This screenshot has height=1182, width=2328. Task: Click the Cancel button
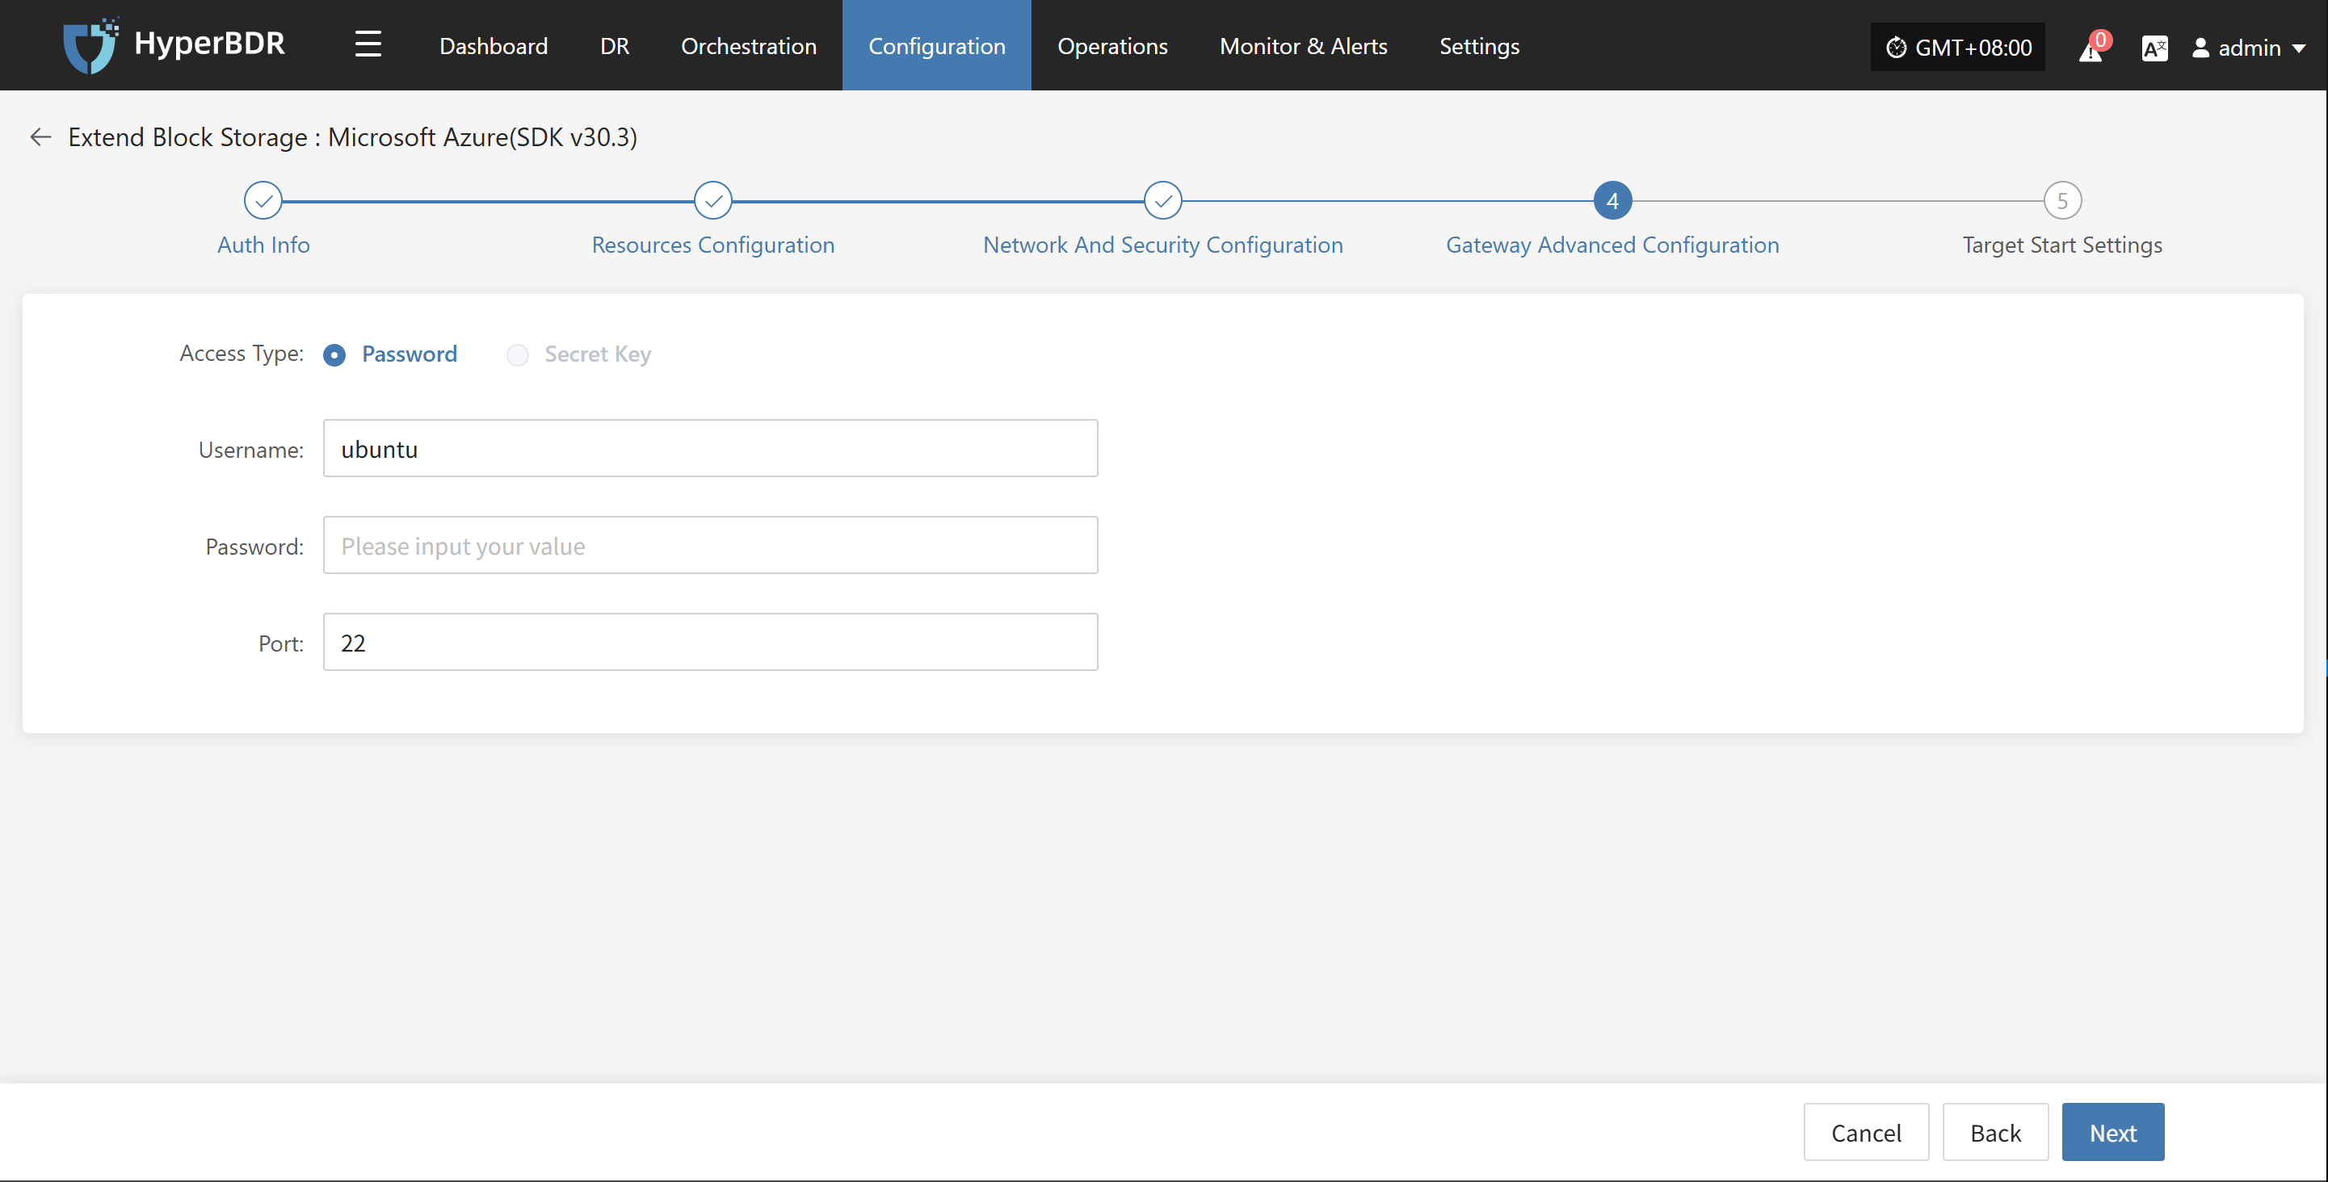[1865, 1132]
